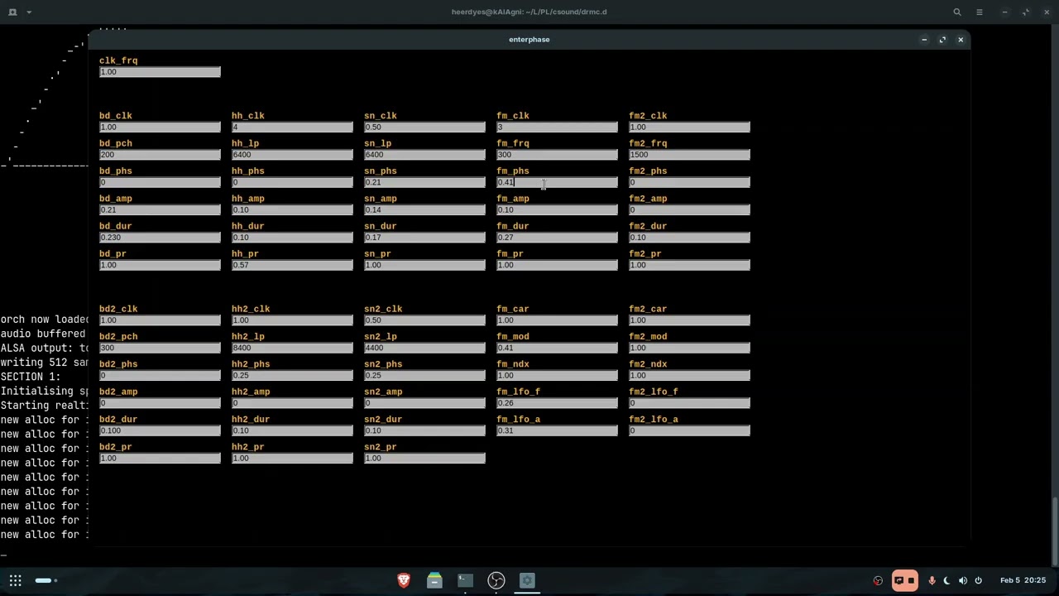Click the new tab icon in terminal
Viewport: 1059px width, 596px height.
pos(12,12)
